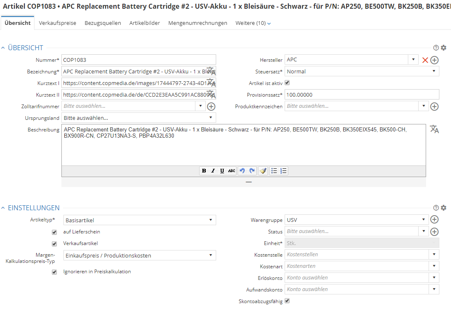451x311 pixels.
Task: Add a new Hersteller with the plus icon
Action: click(434, 60)
